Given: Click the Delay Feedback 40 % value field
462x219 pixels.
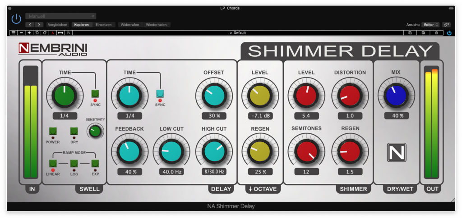Looking at the screenshot, I should tap(130, 172).
